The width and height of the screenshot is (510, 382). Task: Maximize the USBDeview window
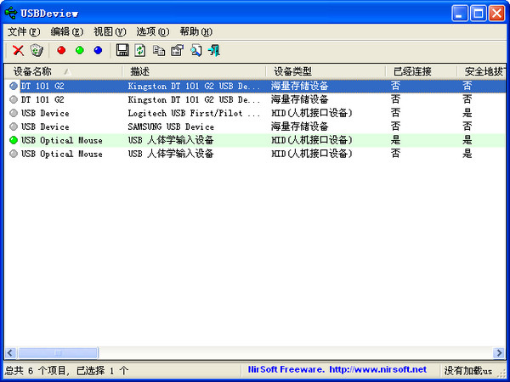(x=479, y=14)
